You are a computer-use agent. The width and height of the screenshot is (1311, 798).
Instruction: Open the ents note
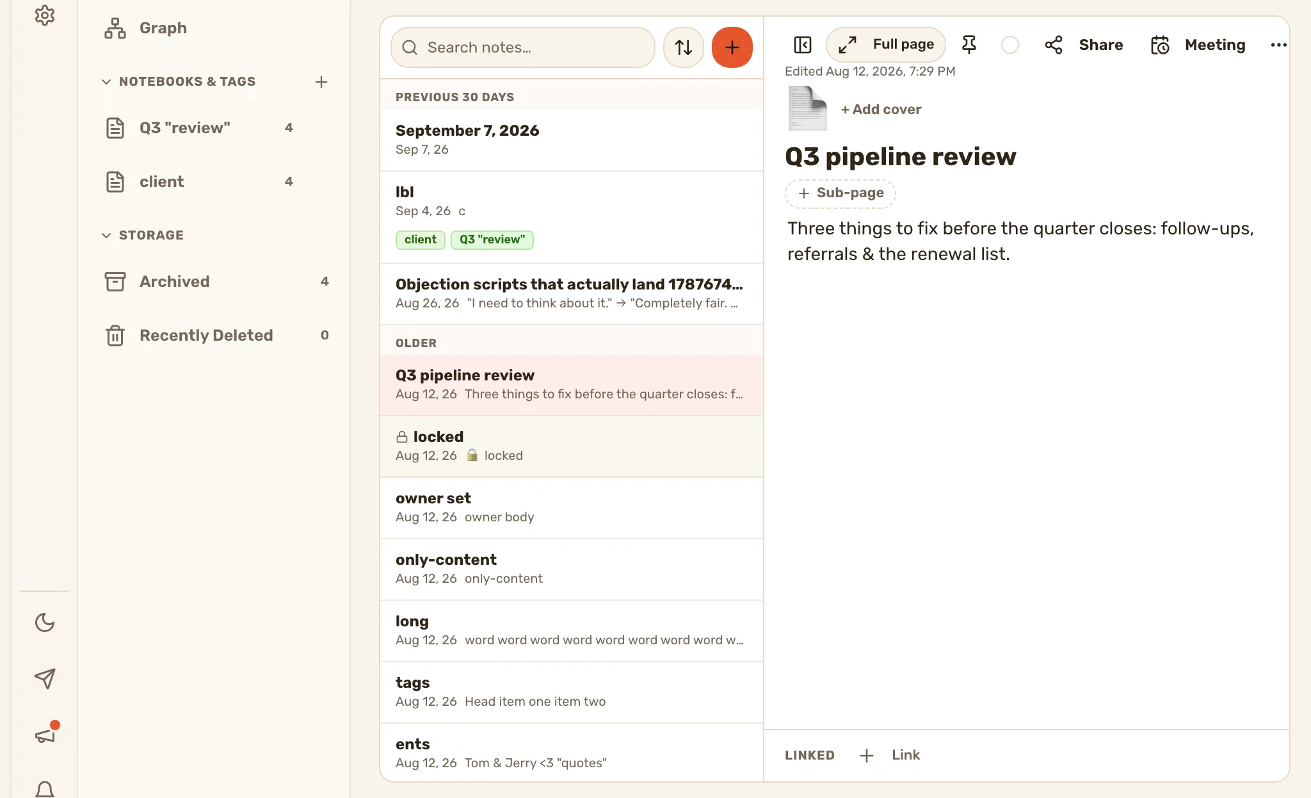[572, 753]
